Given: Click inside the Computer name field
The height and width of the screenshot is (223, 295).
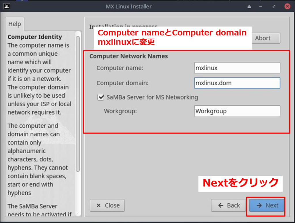Looking at the screenshot, I should [x=237, y=68].
